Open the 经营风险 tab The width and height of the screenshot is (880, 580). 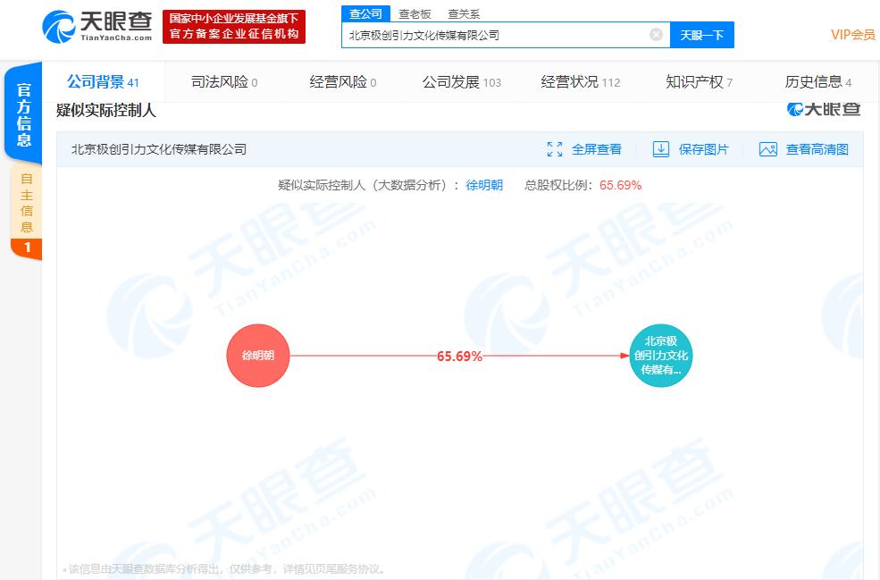[343, 82]
